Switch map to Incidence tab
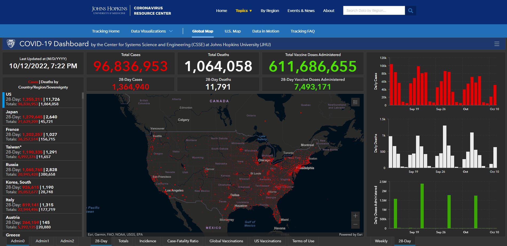The image size is (507, 246). click(x=148, y=241)
